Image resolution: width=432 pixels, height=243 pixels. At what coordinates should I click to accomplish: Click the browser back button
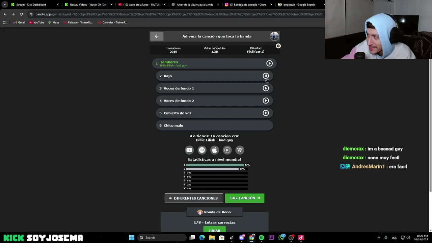(5, 14)
